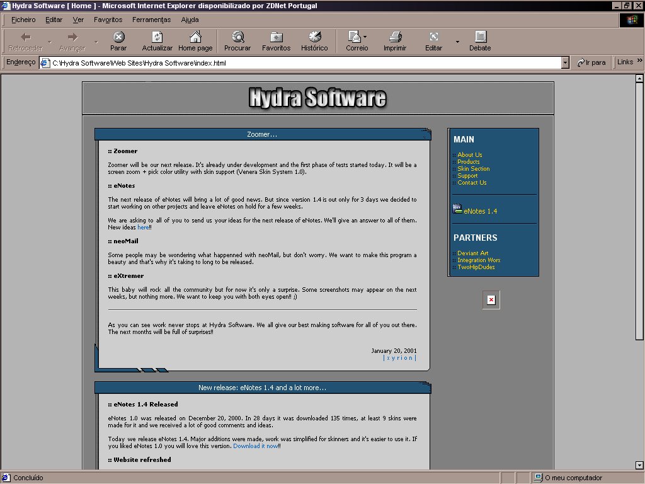Open the Home page via toolbar icon
The width and height of the screenshot is (645, 484).
tap(195, 39)
